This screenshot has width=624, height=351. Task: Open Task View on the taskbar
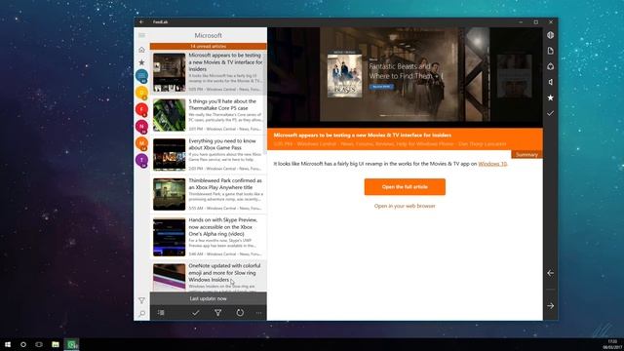click(39, 344)
